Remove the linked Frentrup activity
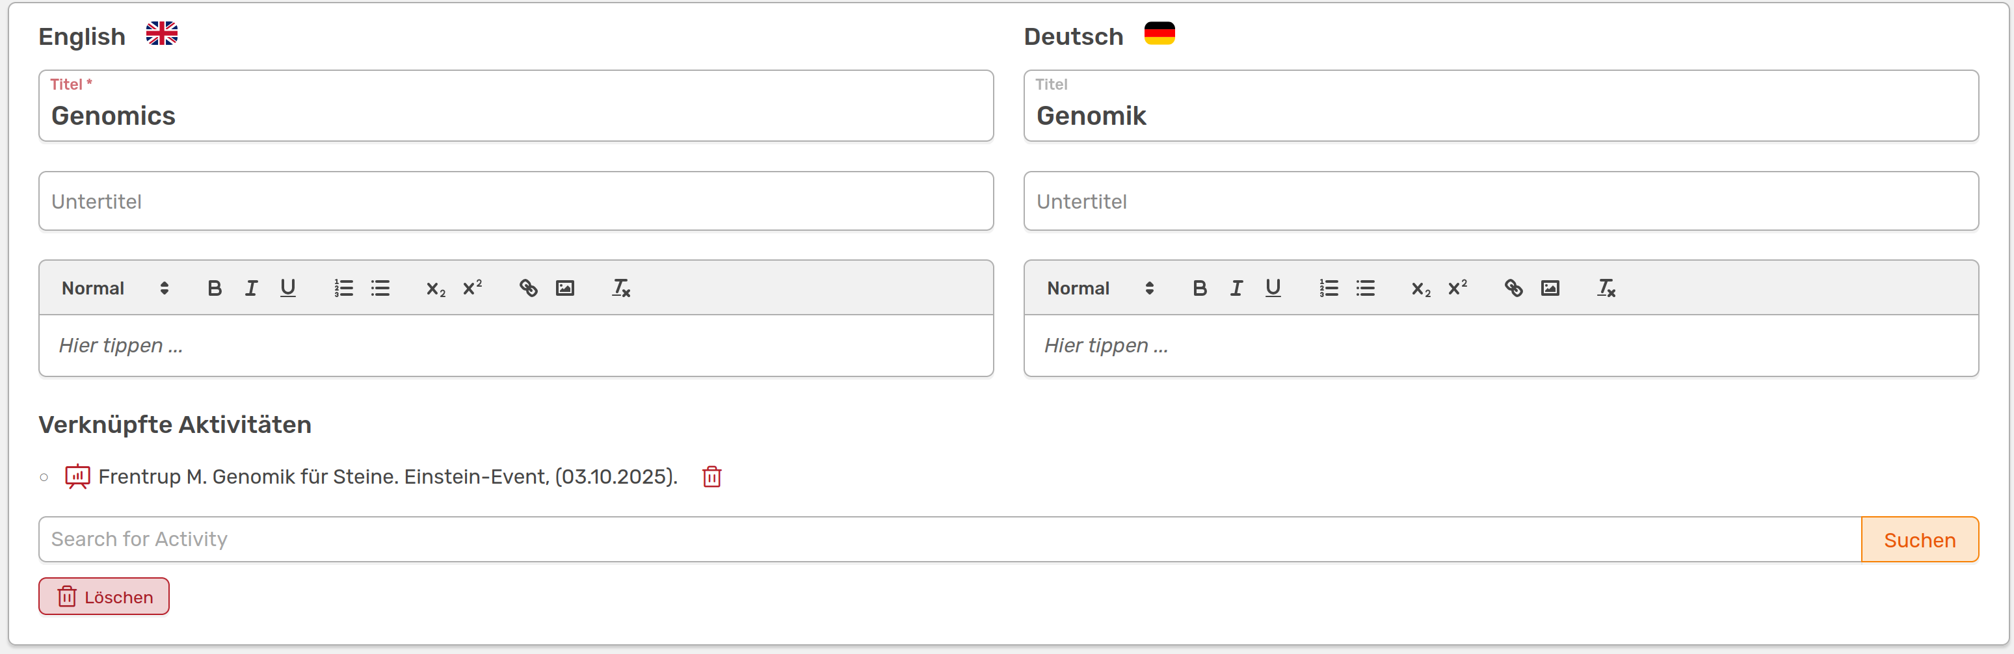Screen dimensions: 2014x654 tap(711, 477)
